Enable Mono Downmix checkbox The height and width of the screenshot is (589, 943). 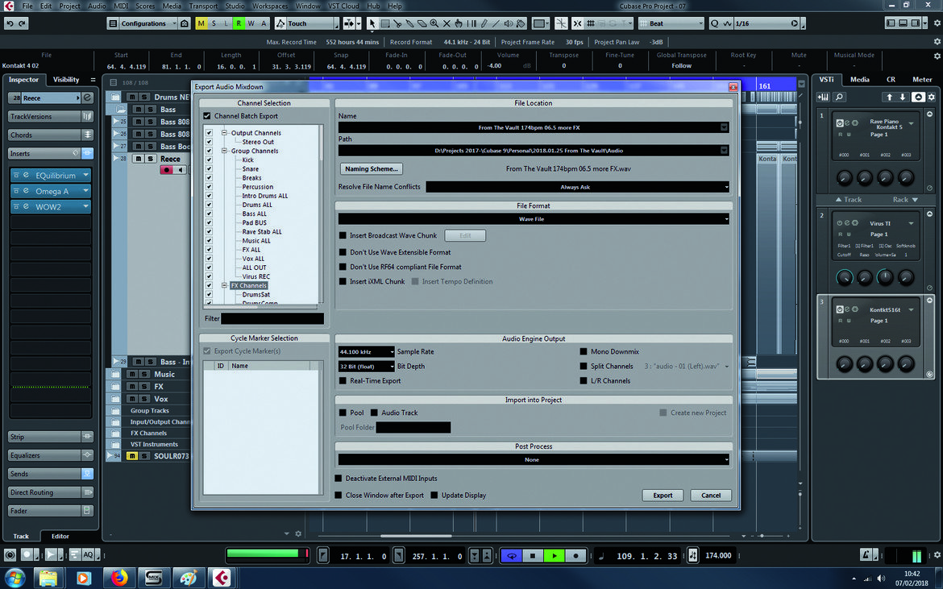click(584, 351)
